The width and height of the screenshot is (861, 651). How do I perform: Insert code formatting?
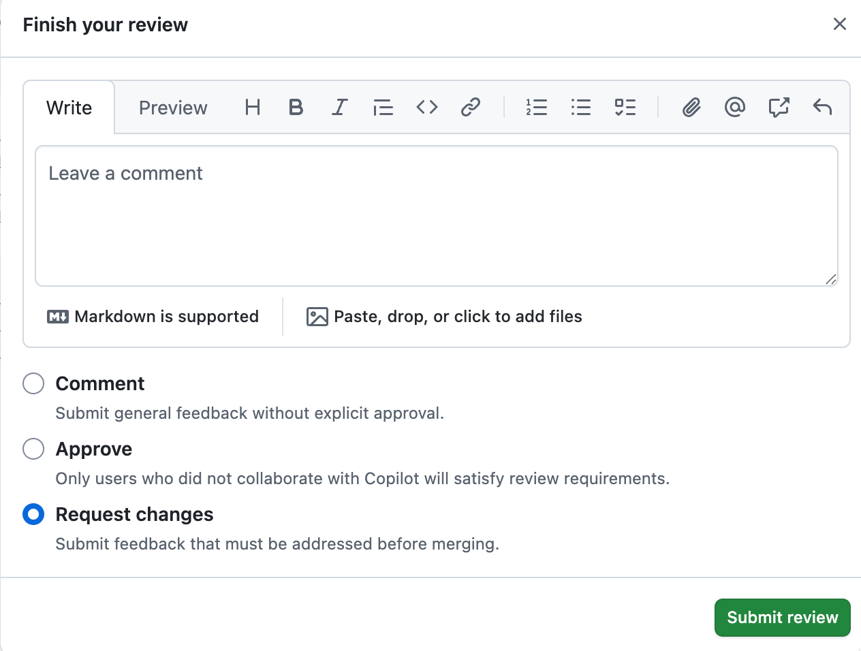point(427,108)
